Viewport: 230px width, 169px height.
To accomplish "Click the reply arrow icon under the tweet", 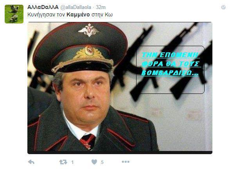I will pyautogui.click(x=31, y=162).
